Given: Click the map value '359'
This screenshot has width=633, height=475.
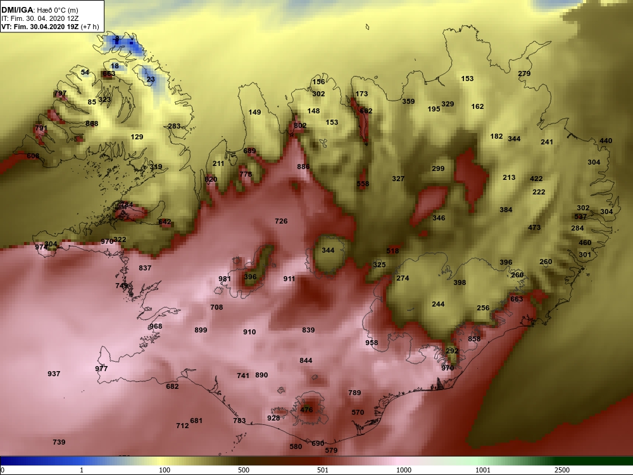Looking at the screenshot, I should coord(408,101).
